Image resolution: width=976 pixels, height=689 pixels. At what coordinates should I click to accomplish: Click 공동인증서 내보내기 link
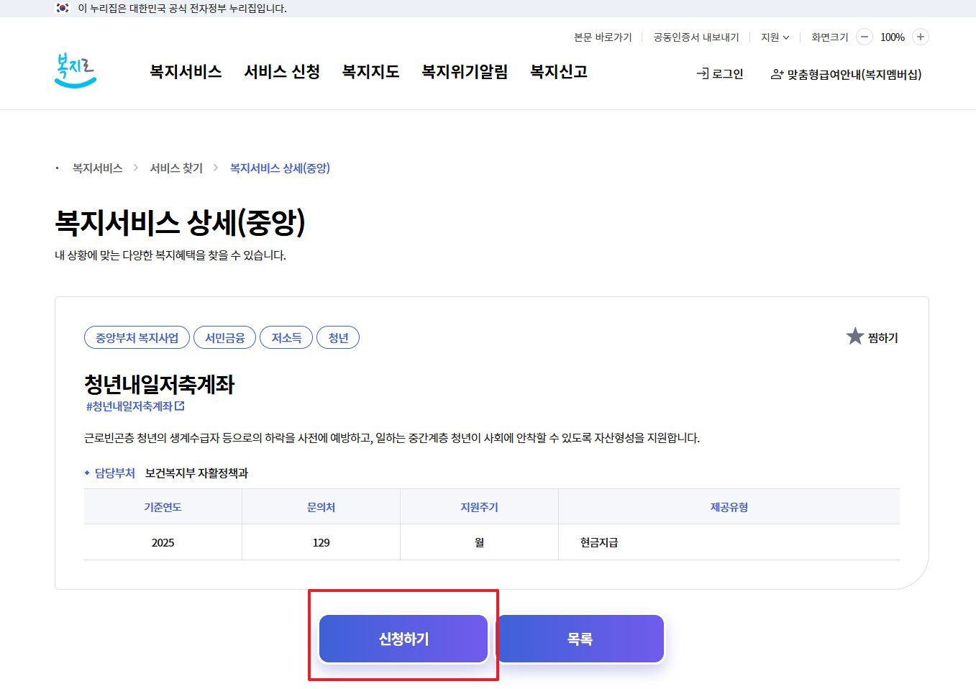696,37
